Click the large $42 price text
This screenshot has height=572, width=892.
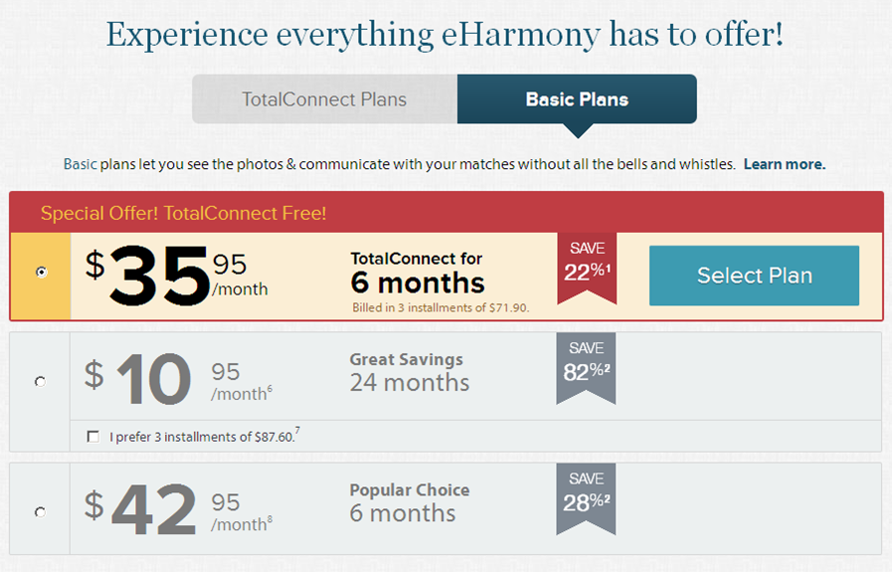click(x=154, y=511)
